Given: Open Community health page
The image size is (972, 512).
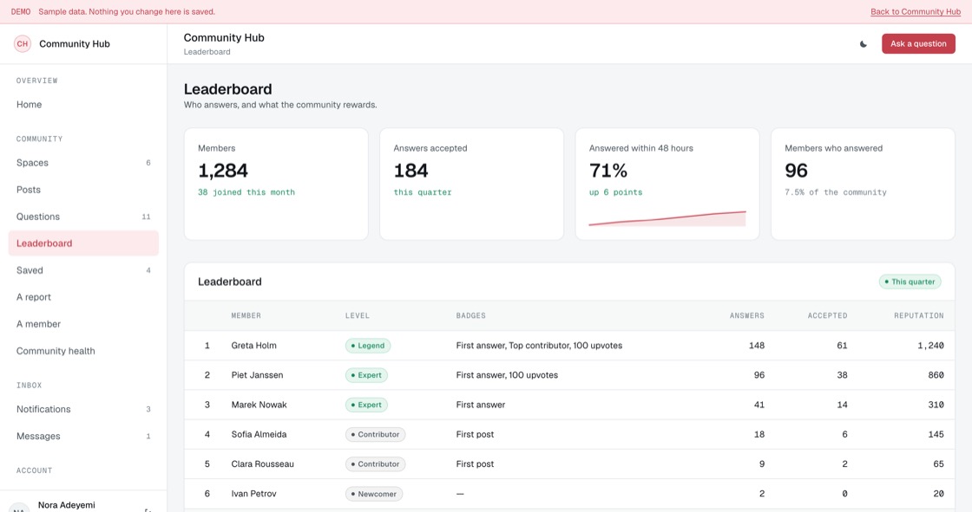Looking at the screenshot, I should point(83,351).
